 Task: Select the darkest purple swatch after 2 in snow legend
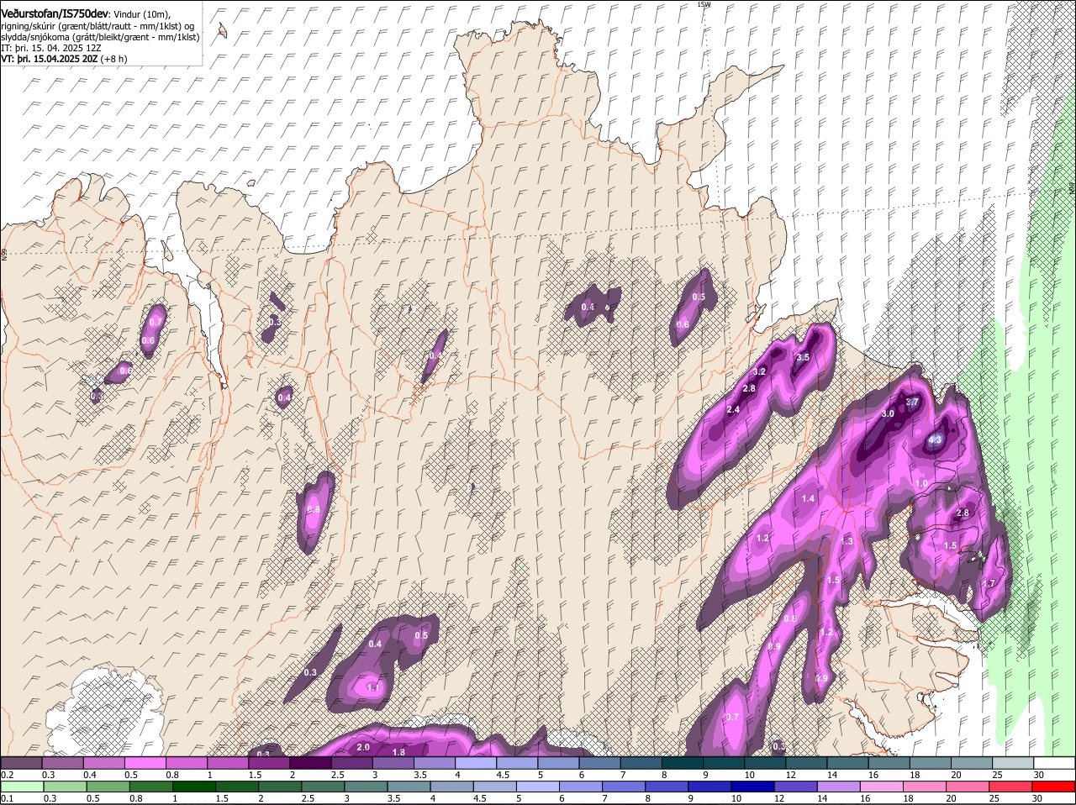pyautogui.click(x=310, y=763)
